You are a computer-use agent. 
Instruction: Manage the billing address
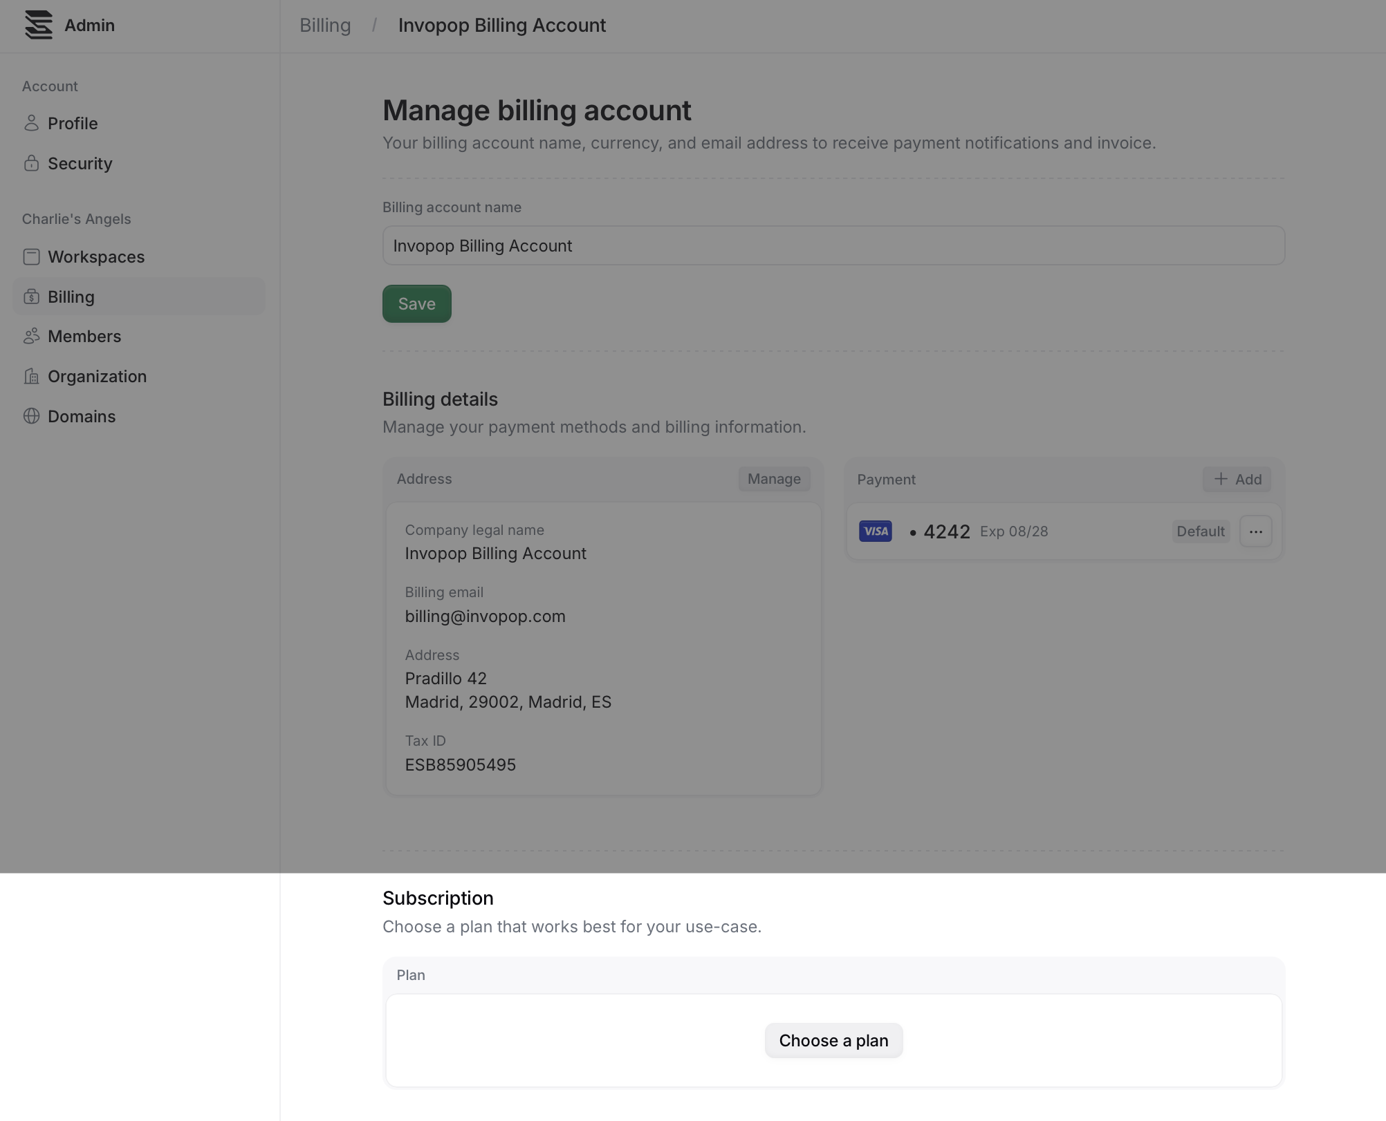coord(774,479)
